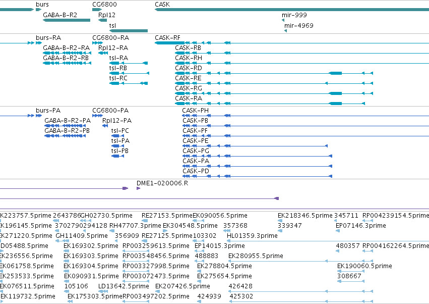This screenshot has width=429, height=304.
Task: Select the CASK-PE protein label
Action: click(196, 141)
